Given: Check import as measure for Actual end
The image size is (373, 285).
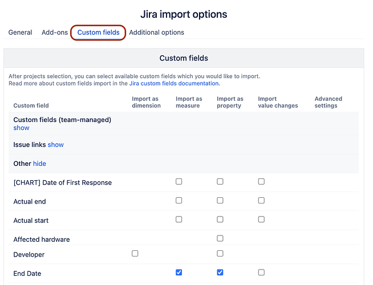Looking at the screenshot, I should coord(179,201).
